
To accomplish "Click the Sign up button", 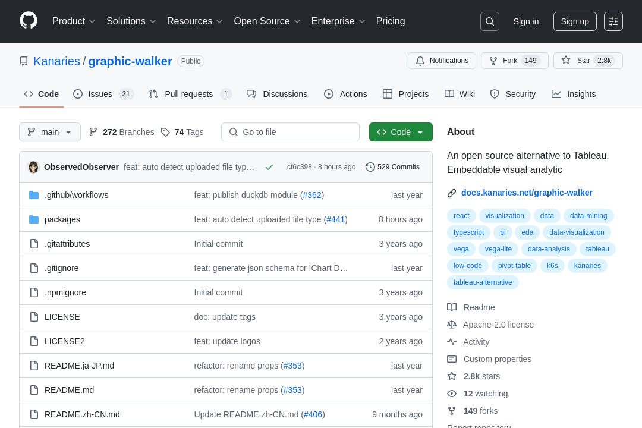I will point(575,21).
